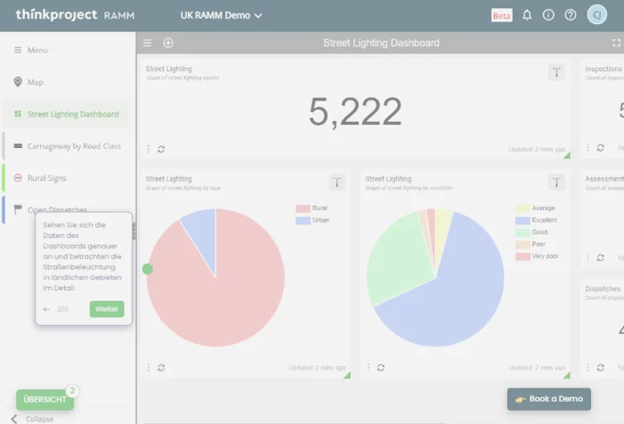624x424 pixels.
Task: Refresh the Street Lighting by type graph
Action: [161, 367]
